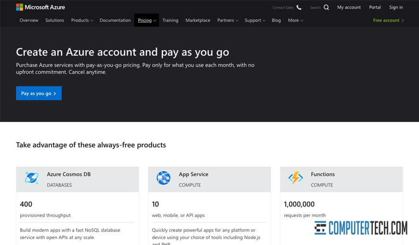Click the Functions lightning bolt icon

pyautogui.click(x=296, y=177)
